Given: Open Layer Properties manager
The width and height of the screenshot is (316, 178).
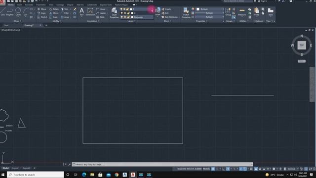Looking at the screenshot, I should pyautogui.click(x=114, y=13).
